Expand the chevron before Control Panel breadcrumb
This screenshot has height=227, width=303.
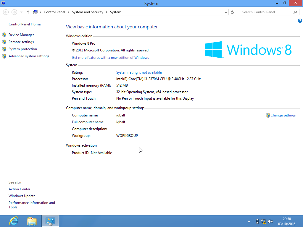(x=40, y=12)
